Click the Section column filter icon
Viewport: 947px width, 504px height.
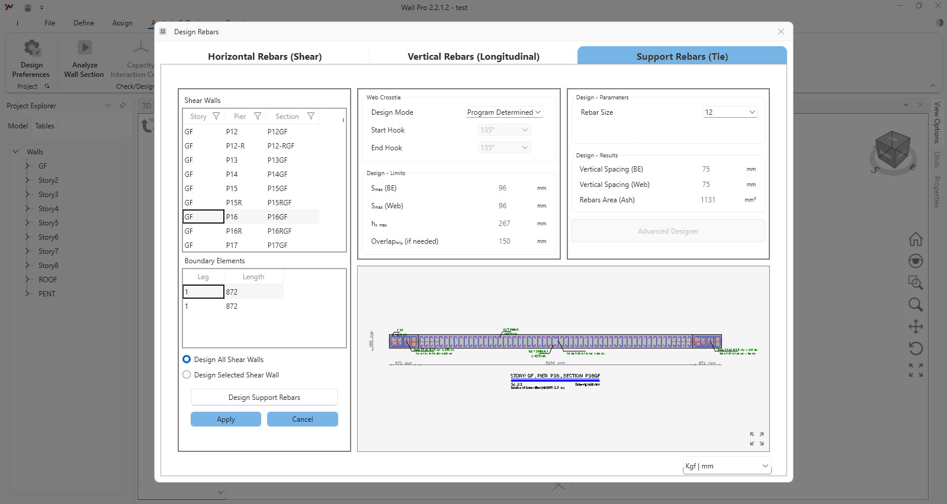click(x=311, y=117)
